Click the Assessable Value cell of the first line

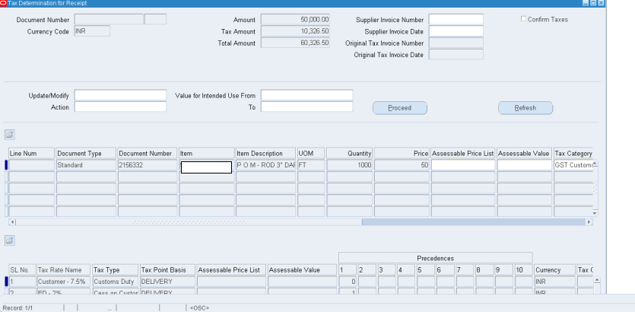click(525, 165)
